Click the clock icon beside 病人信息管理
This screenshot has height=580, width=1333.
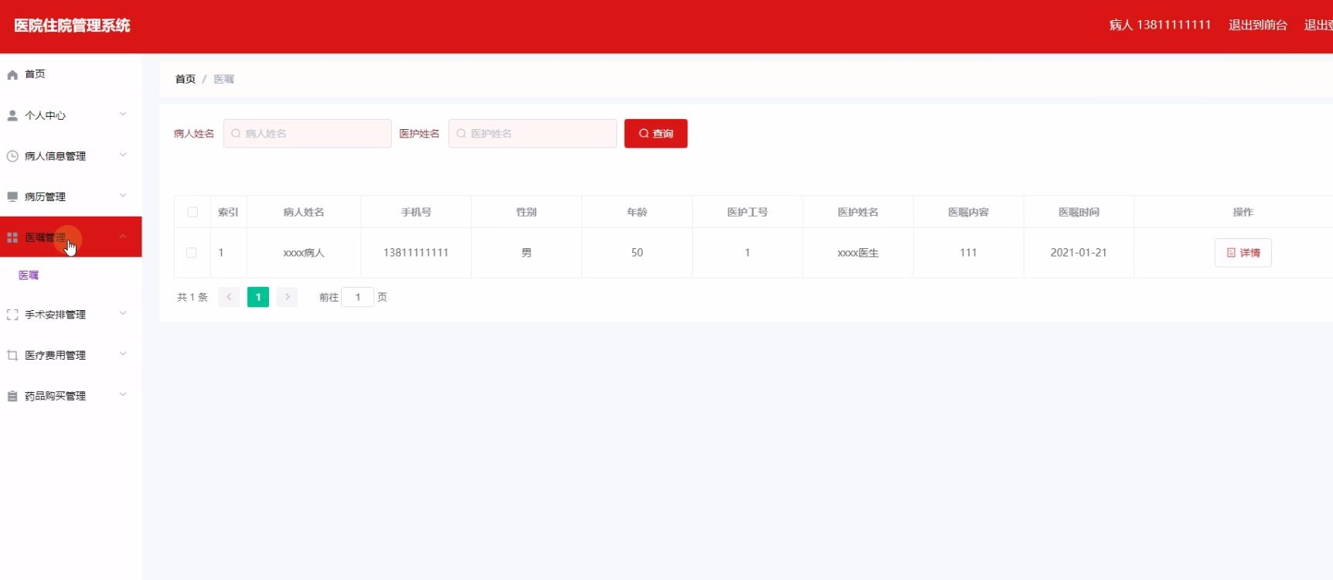12,156
